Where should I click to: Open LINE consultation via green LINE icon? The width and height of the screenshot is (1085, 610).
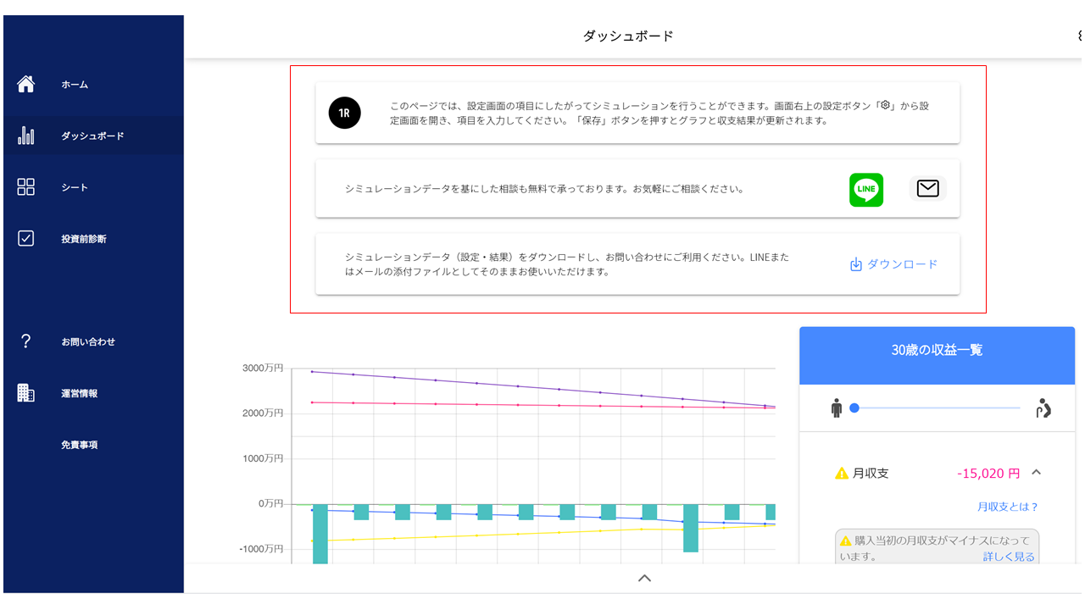(x=865, y=190)
